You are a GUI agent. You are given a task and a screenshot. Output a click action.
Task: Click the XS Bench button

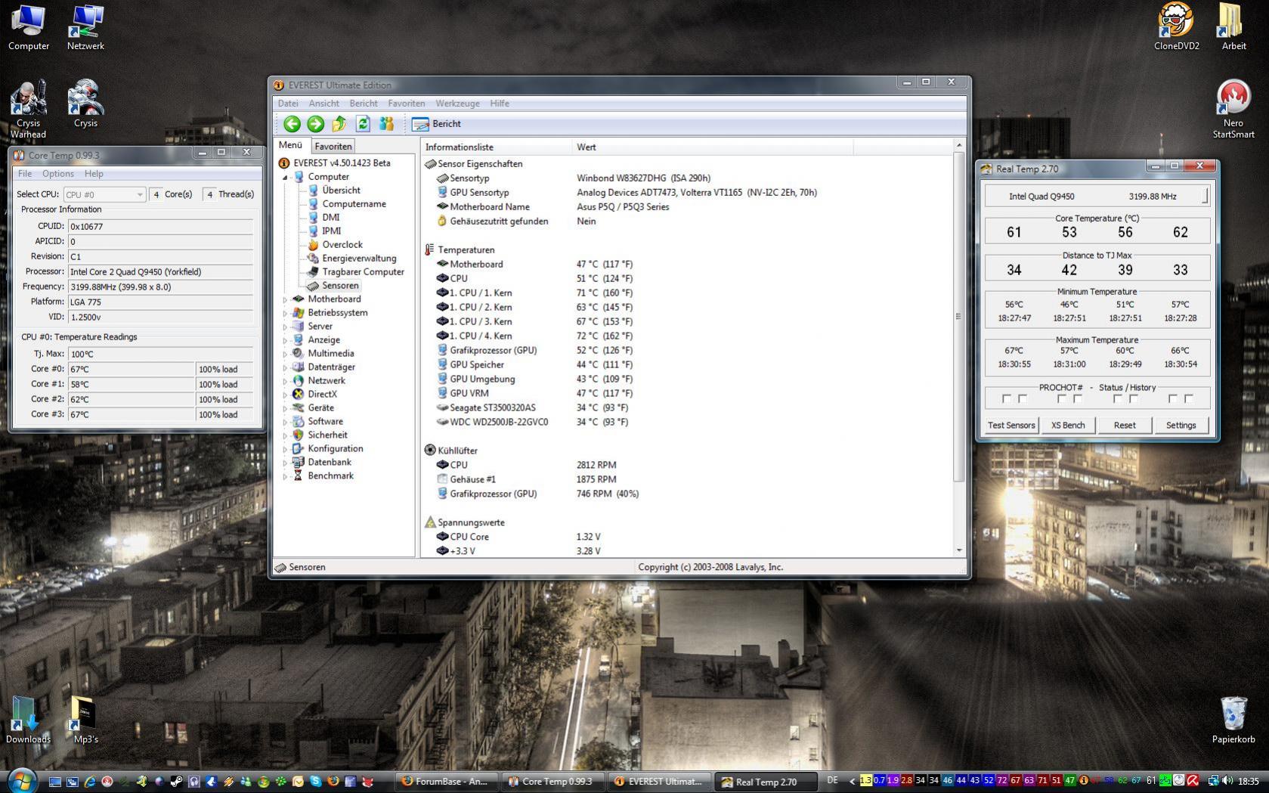(1068, 426)
